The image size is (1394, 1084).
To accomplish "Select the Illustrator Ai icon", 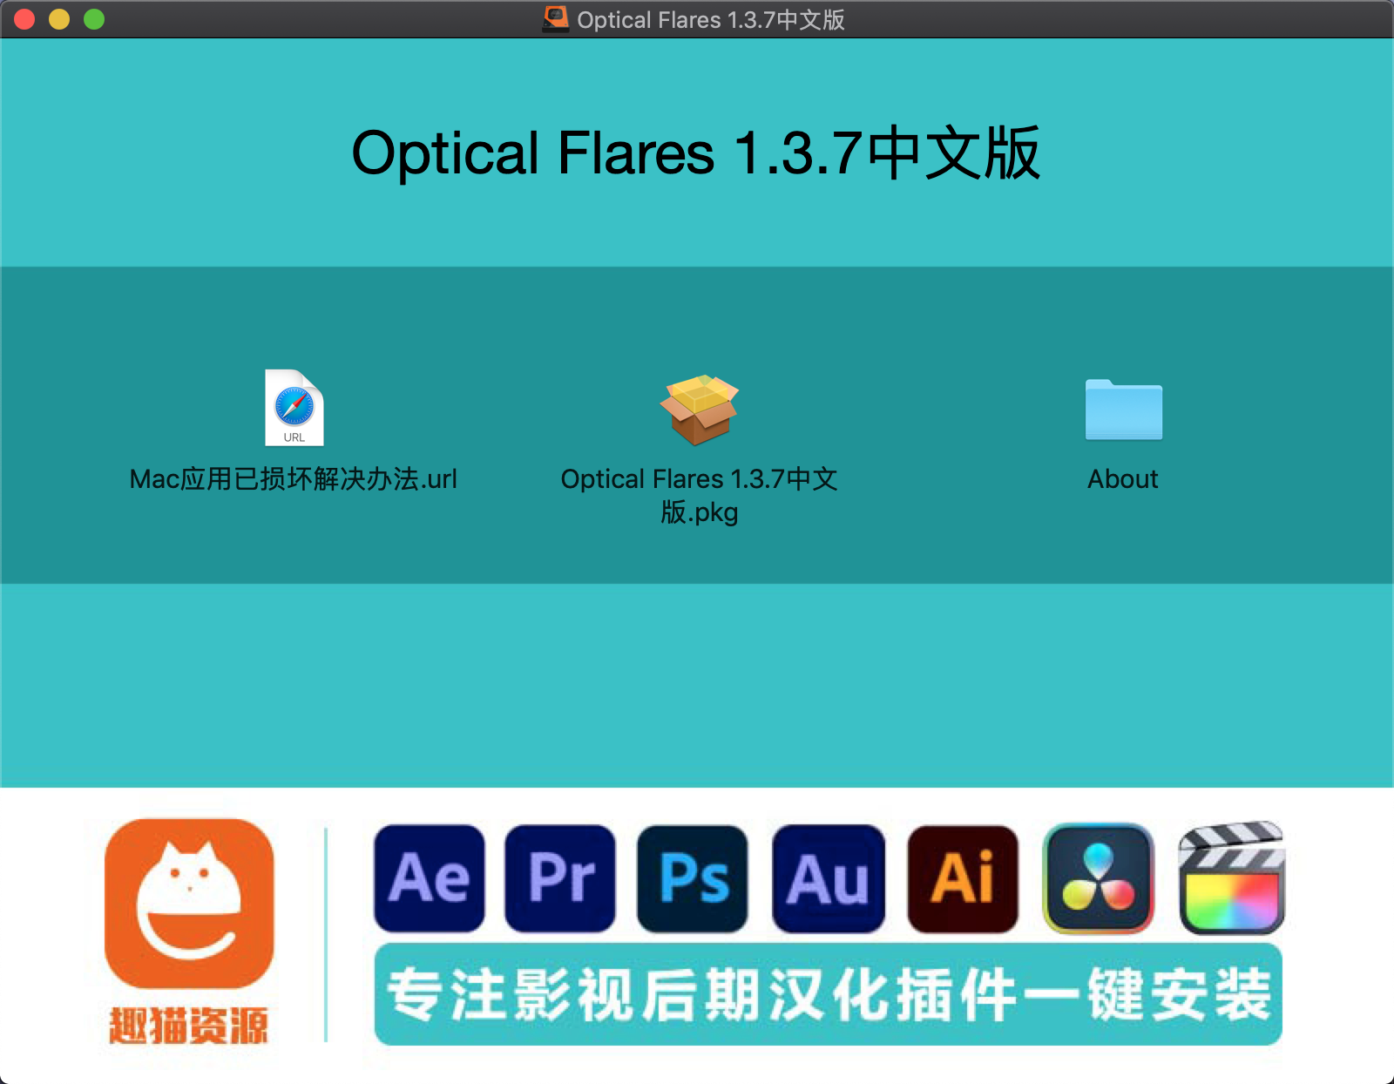I will (963, 878).
